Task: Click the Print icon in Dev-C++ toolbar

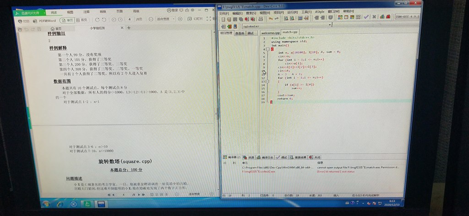Action: click(x=261, y=18)
